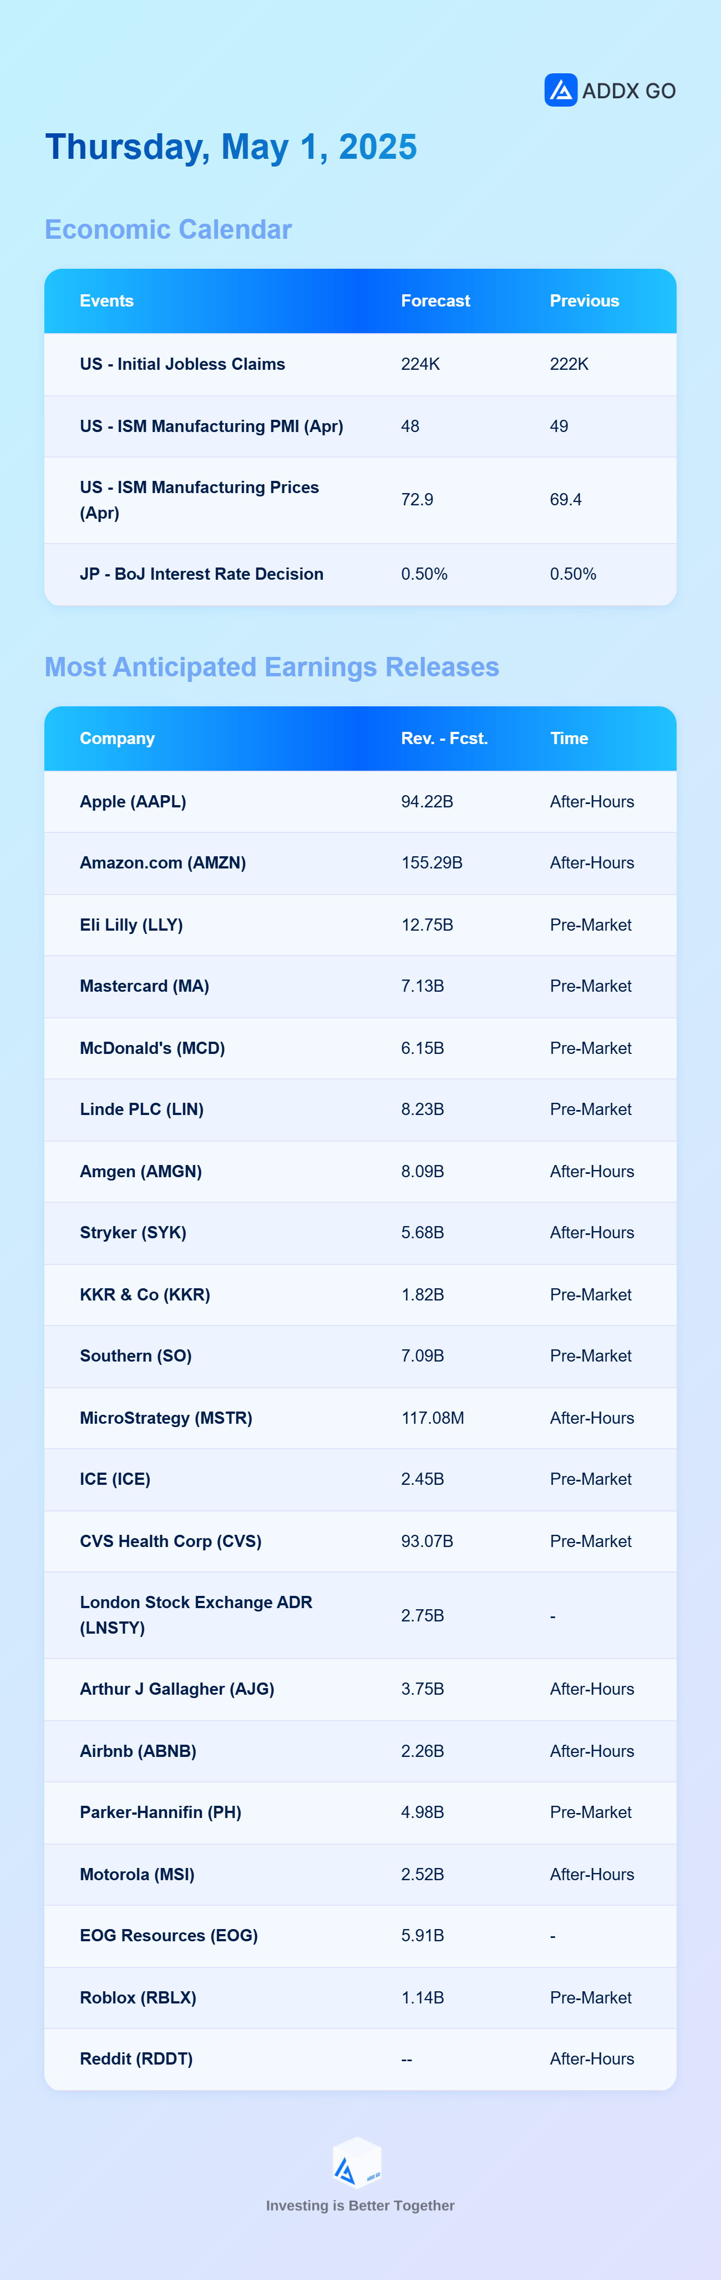
Task: Click the ADDX GO logo icon
Action: coord(560,91)
